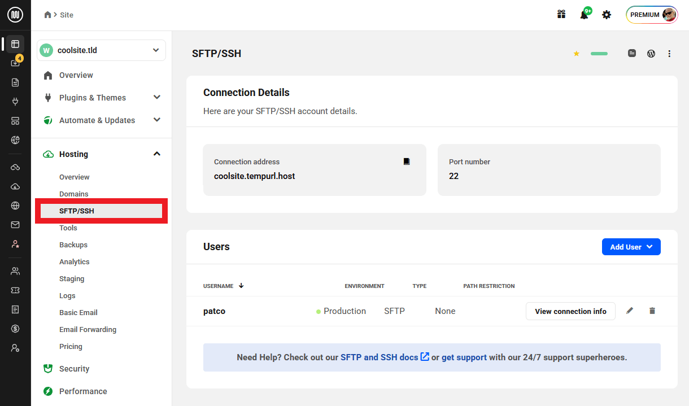Open the sites table icon in the dark sidebar
This screenshot has height=406, width=689.
[x=15, y=44]
